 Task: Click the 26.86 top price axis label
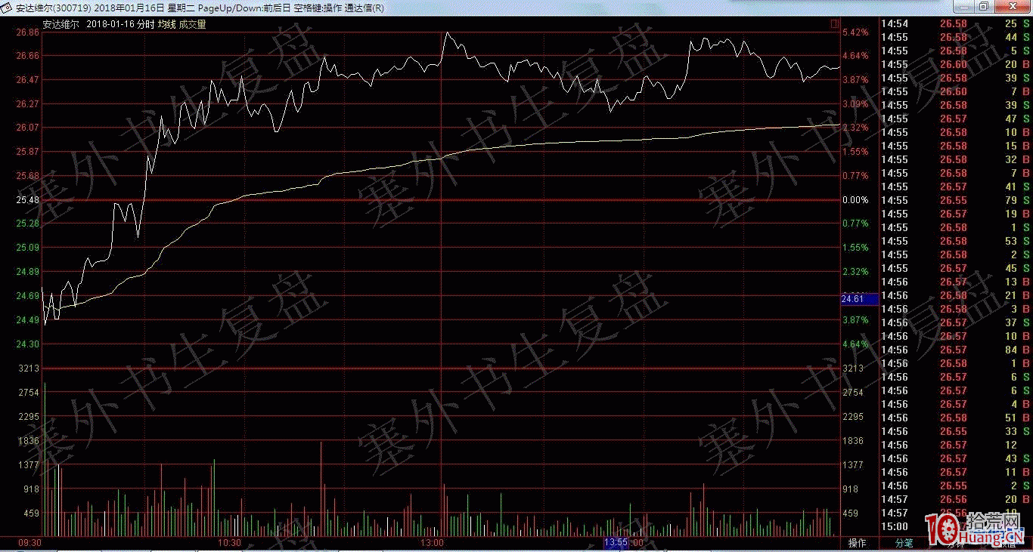pos(29,33)
